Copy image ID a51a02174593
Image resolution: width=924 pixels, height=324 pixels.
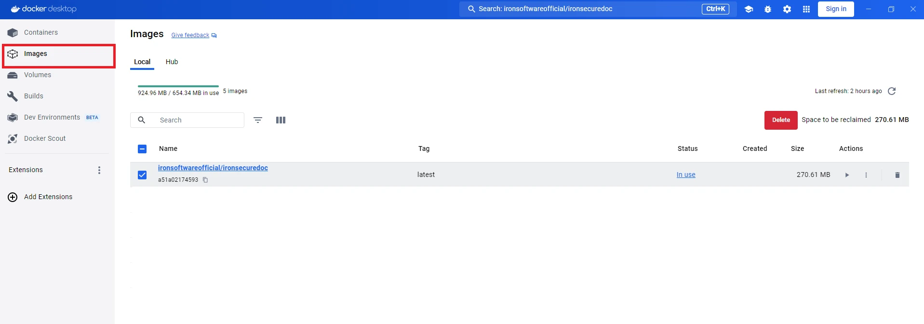coord(205,180)
